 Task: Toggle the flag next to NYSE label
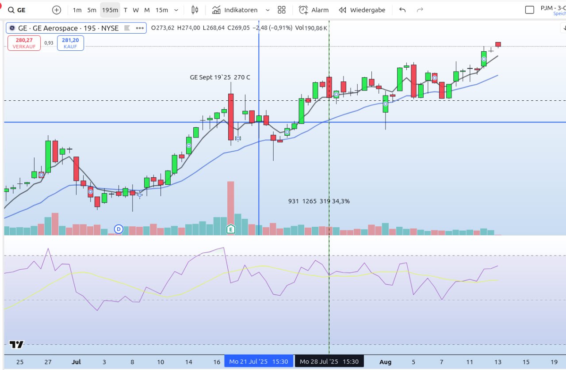[127, 28]
